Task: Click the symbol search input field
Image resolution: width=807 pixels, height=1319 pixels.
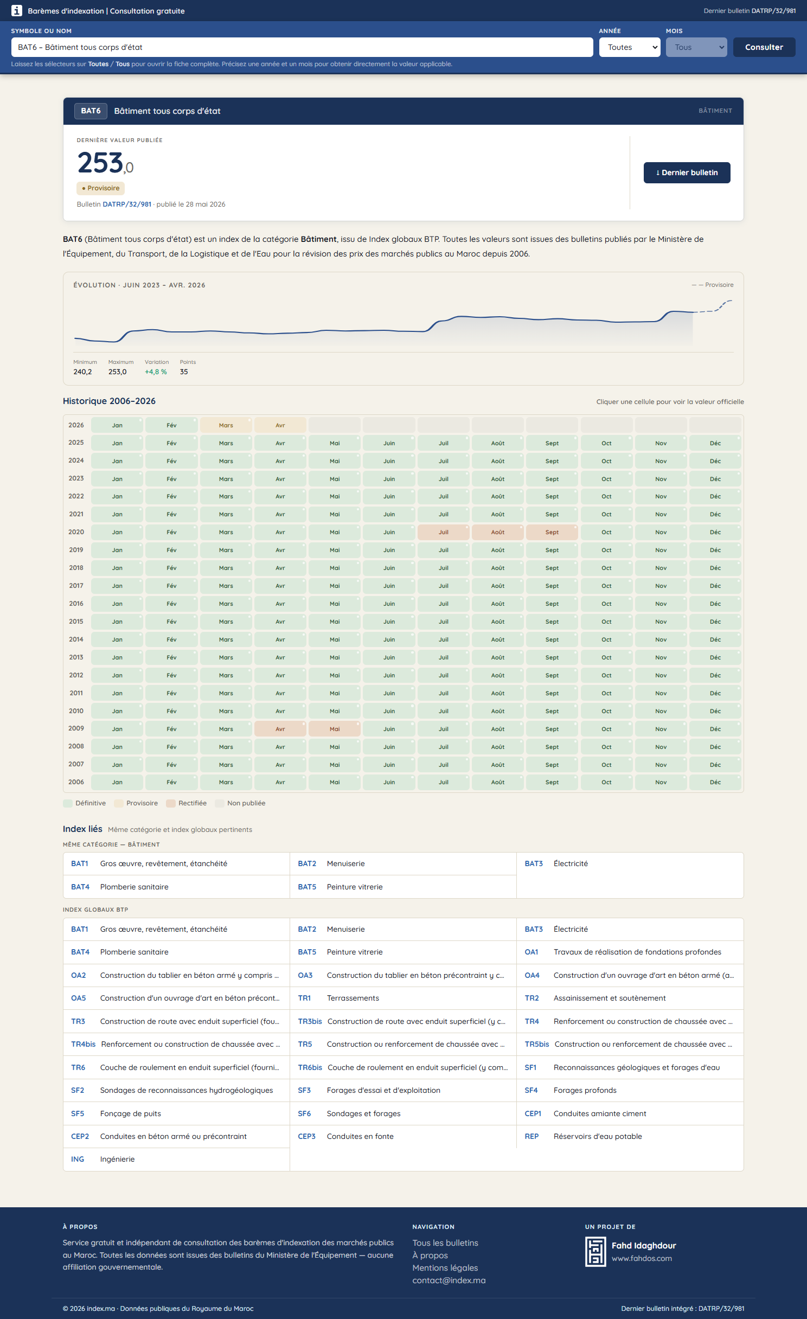Action: [x=302, y=47]
